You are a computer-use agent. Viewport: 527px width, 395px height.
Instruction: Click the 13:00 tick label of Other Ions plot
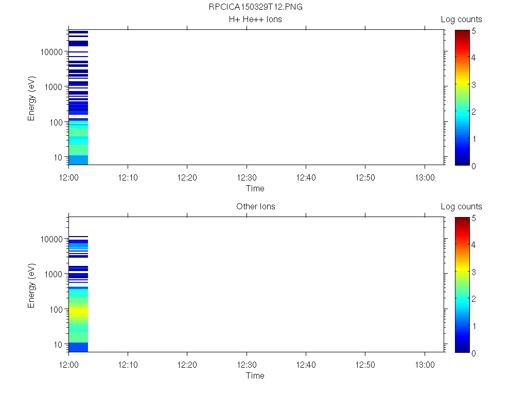425,365
